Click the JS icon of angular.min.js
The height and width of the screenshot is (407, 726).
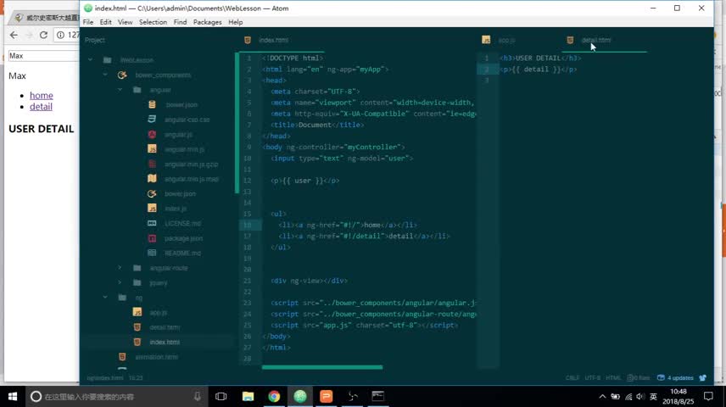pyautogui.click(x=152, y=149)
